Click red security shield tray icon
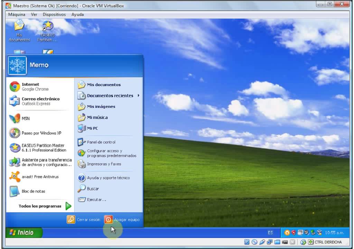The width and height of the screenshot is (354, 249). coord(294,232)
